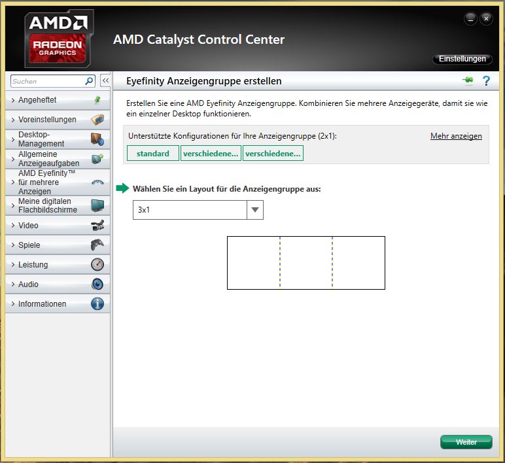Click the search magnifier icon
This screenshot has width=505, height=463.
(89, 81)
